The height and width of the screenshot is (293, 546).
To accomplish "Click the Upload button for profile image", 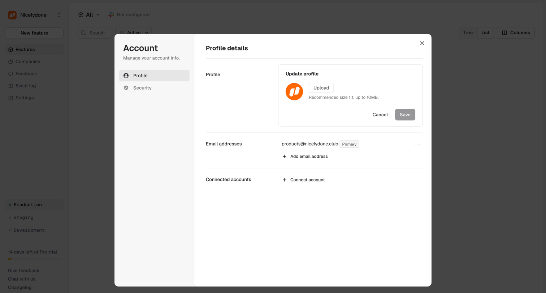I will click(x=321, y=88).
